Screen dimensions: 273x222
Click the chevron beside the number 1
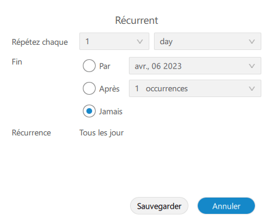(x=140, y=41)
